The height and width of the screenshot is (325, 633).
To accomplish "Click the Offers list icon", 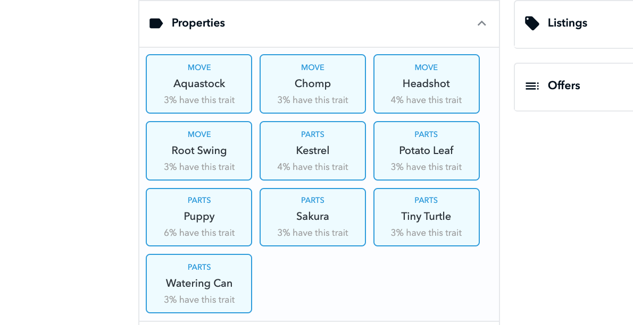I will pos(532,86).
